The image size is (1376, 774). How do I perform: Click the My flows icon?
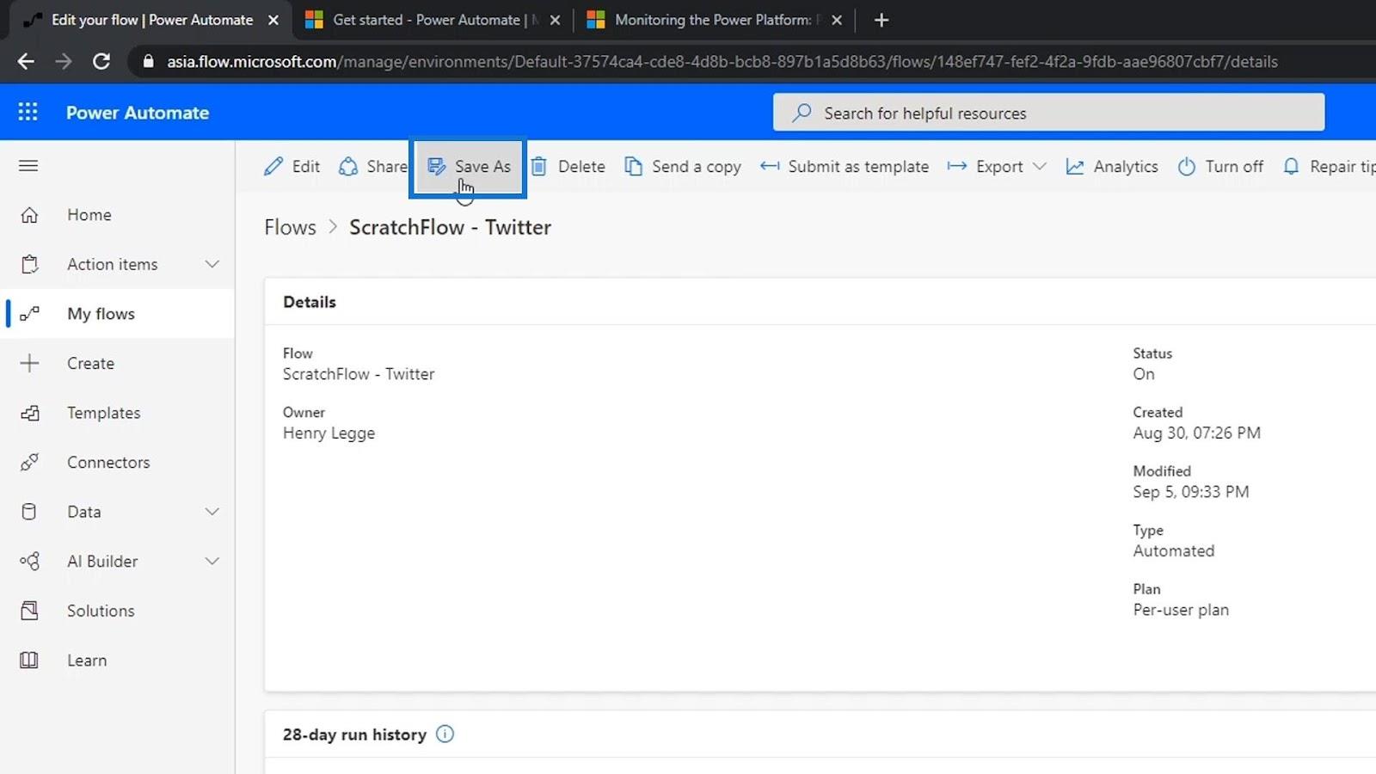(x=29, y=314)
